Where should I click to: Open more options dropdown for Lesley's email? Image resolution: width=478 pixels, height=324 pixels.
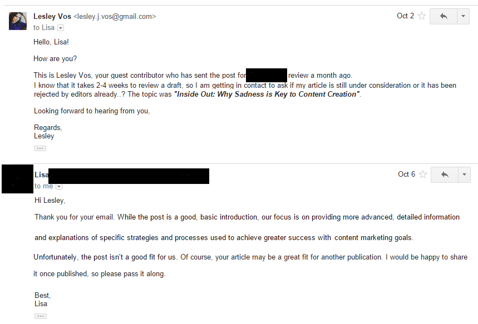[463, 16]
